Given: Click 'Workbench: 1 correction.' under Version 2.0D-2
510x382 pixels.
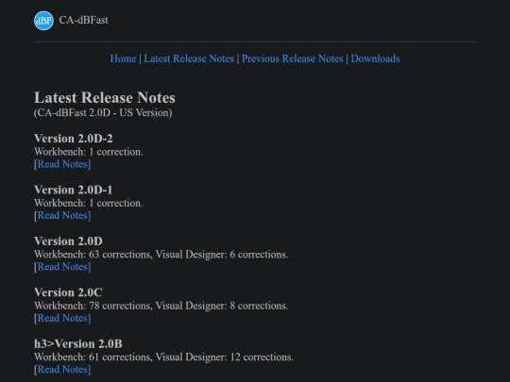Looking at the screenshot, I should (89, 152).
